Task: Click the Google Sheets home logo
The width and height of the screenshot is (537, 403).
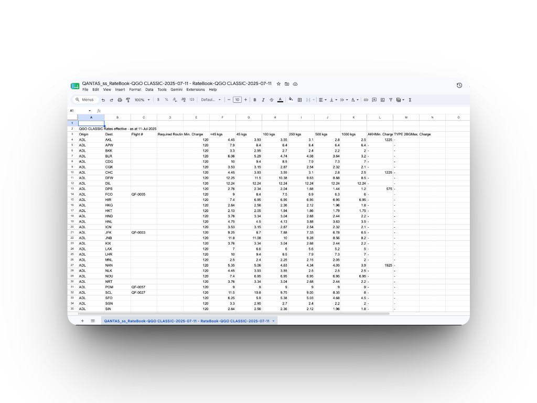Action: [75, 86]
